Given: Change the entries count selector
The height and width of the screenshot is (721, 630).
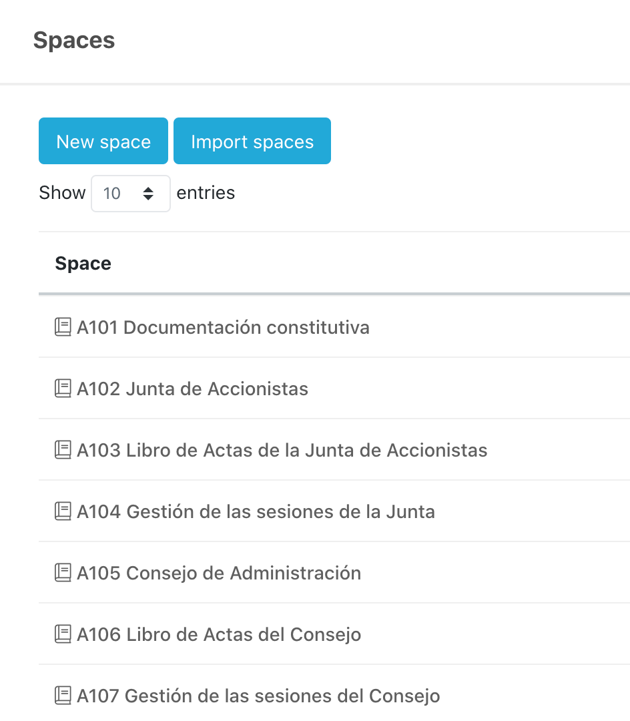Looking at the screenshot, I should point(131,194).
